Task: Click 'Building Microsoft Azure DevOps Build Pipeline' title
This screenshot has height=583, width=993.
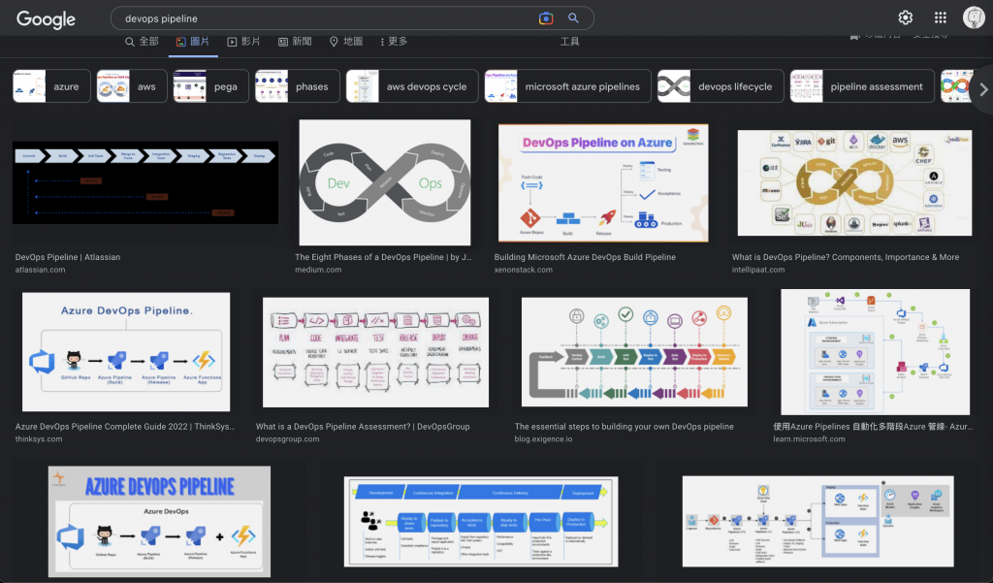Action: pos(585,257)
